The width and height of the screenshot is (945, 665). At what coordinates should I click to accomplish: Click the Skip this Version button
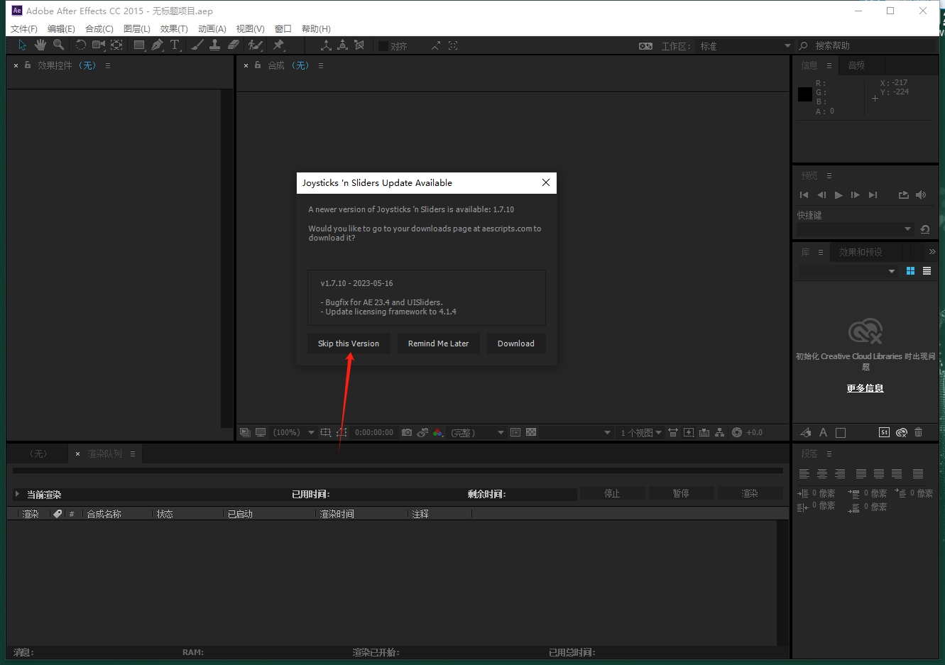(x=349, y=344)
